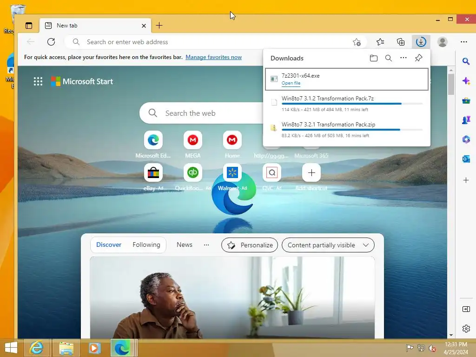
Task: Click the back navigation arrow
Action: [x=31, y=42]
